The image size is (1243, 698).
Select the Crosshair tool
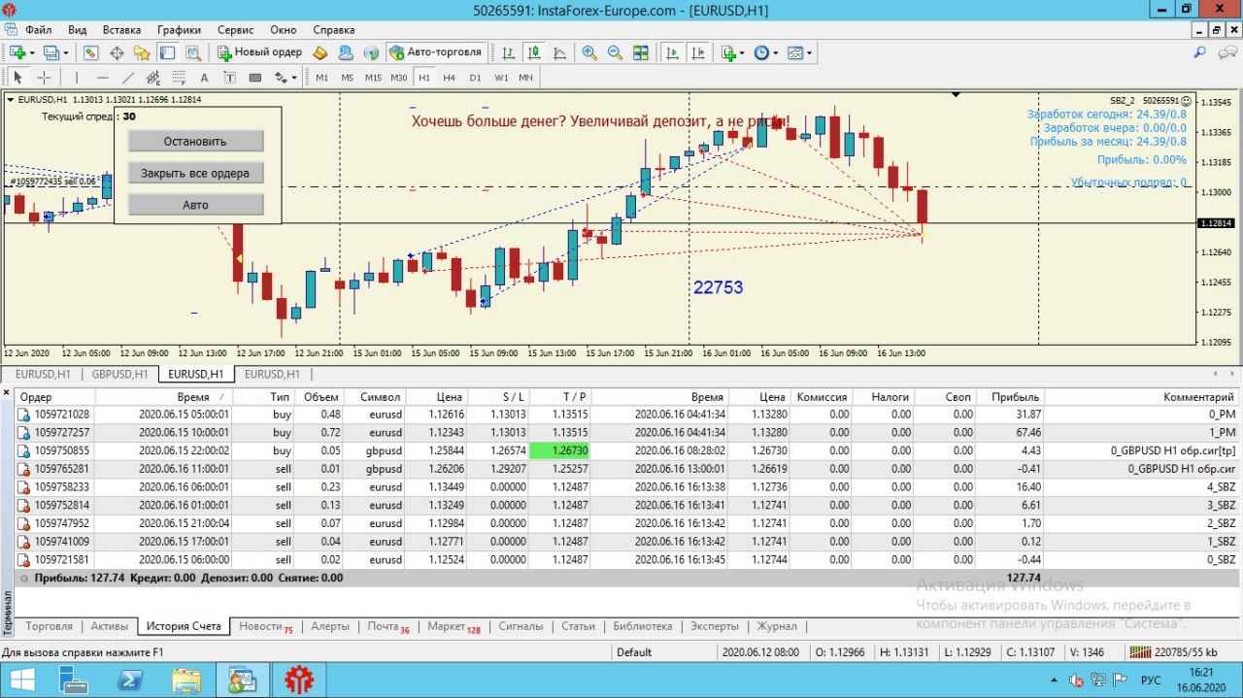pos(44,78)
